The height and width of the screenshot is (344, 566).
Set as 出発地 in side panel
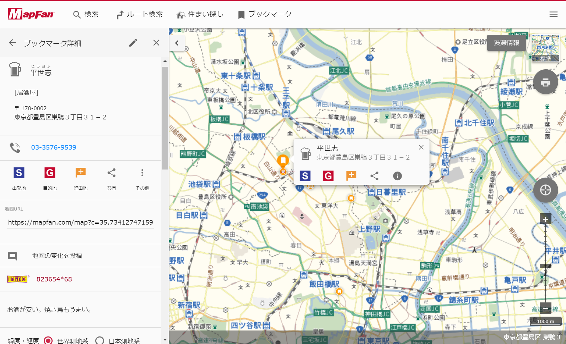pyautogui.click(x=19, y=179)
